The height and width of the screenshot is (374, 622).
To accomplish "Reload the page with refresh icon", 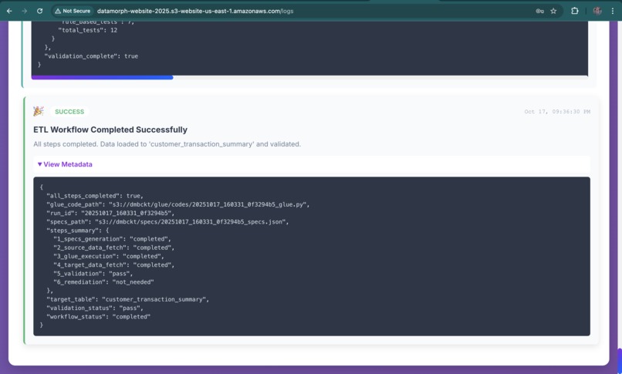I will pyautogui.click(x=39, y=11).
